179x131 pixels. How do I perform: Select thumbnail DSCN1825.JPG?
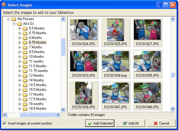[115, 32]
